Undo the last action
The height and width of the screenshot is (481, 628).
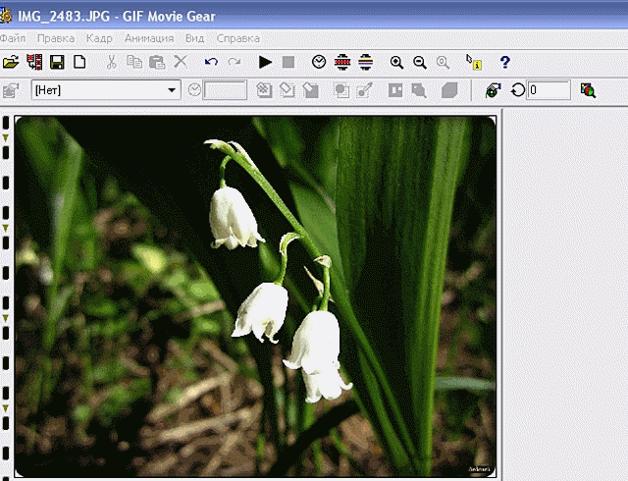(211, 62)
